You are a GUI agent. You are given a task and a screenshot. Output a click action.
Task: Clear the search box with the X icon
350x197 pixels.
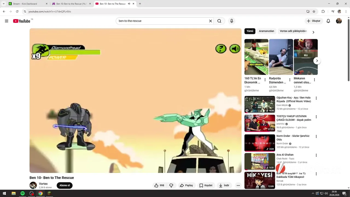tap(211, 21)
